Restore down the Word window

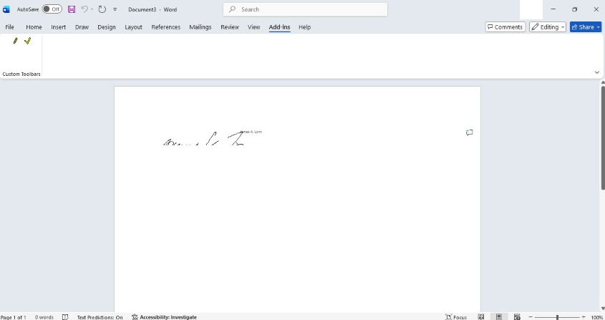[574, 9]
